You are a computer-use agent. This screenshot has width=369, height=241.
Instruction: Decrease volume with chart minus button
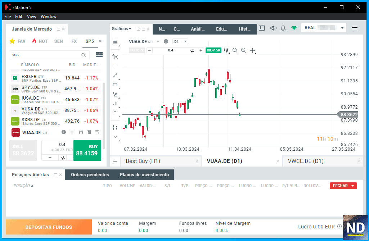click(149, 50)
